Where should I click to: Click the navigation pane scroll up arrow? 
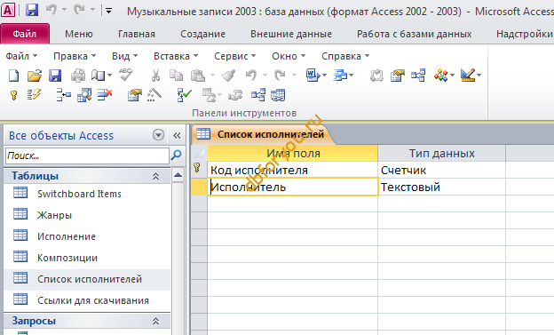point(178,175)
